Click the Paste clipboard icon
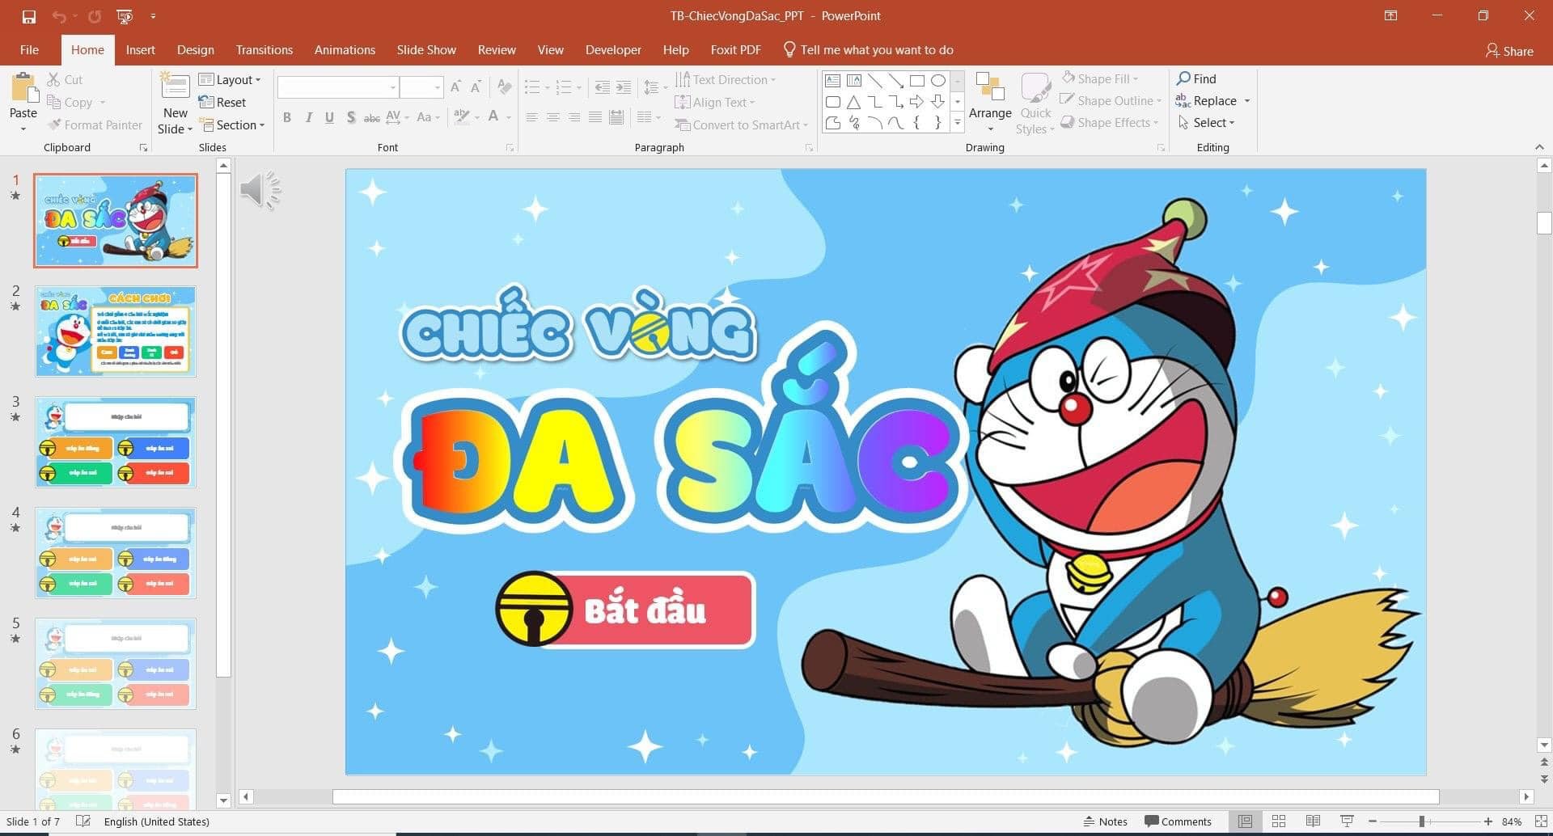1553x836 pixels. [x=23, y=89]
